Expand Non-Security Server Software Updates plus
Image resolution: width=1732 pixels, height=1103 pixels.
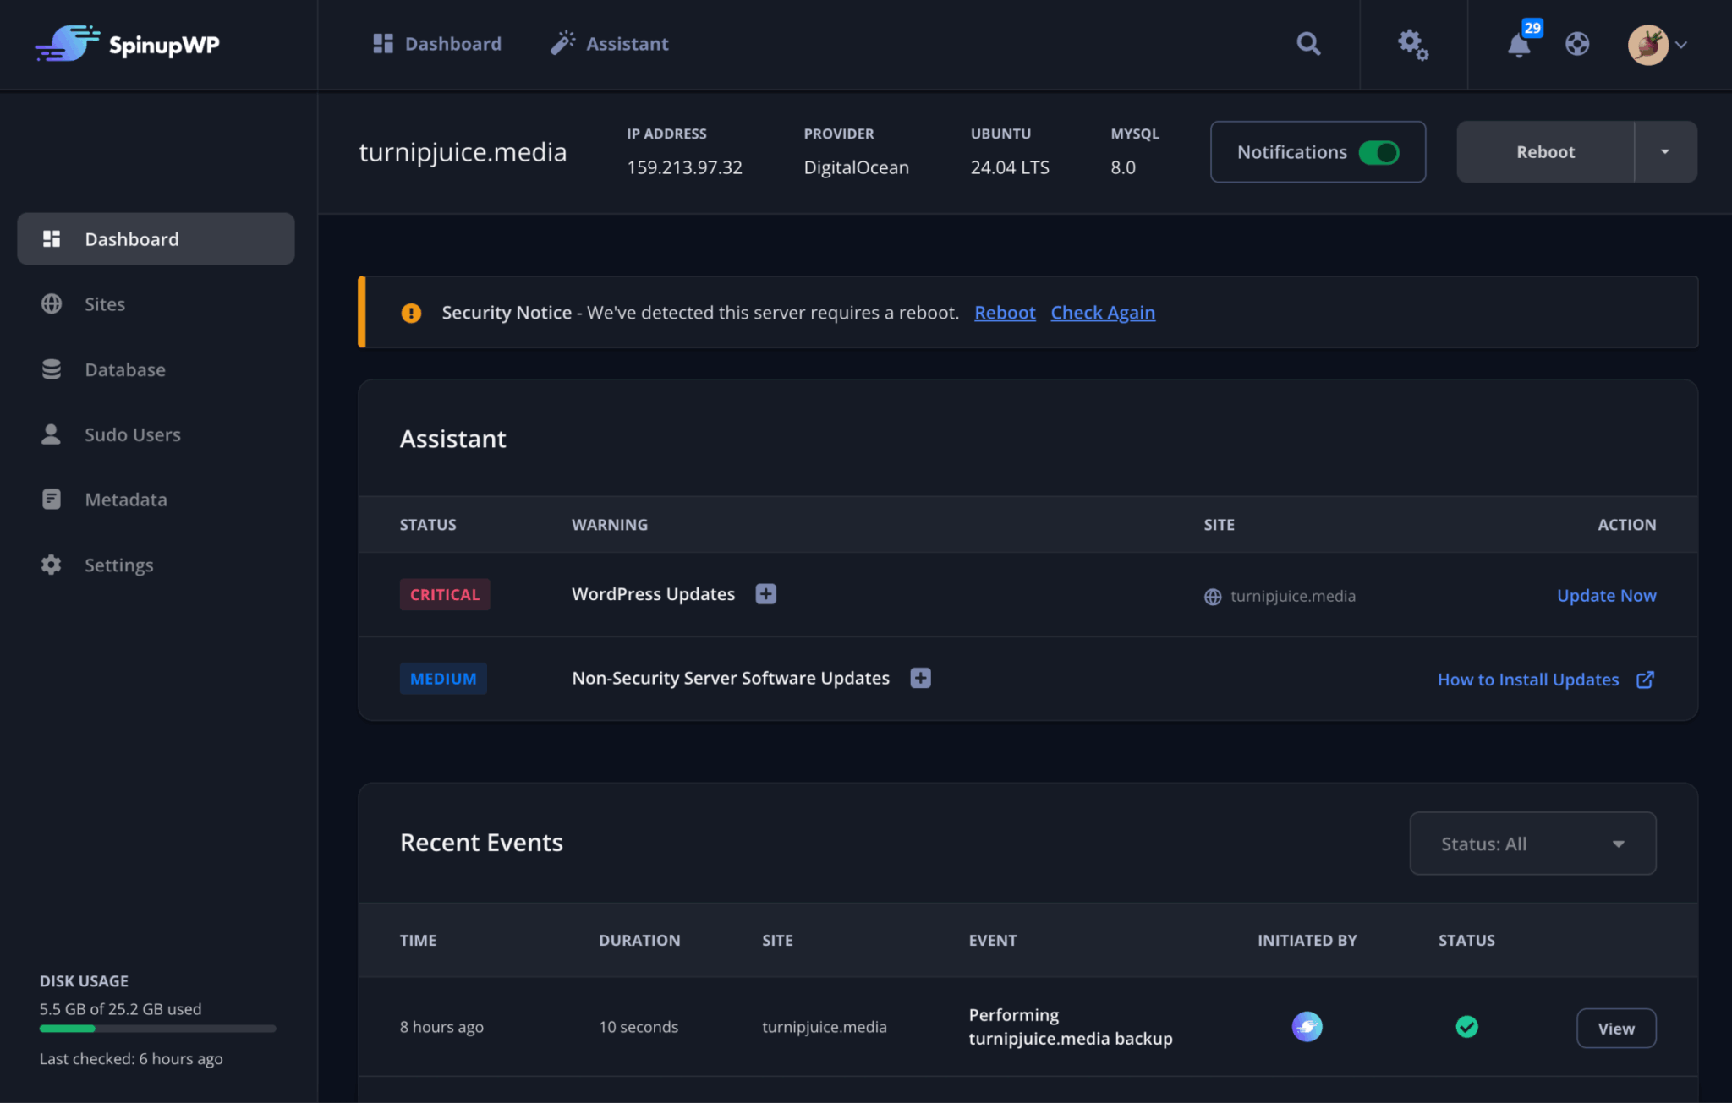[x=921, y=678]
